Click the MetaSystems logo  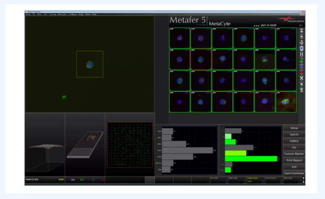click(291, 20)
